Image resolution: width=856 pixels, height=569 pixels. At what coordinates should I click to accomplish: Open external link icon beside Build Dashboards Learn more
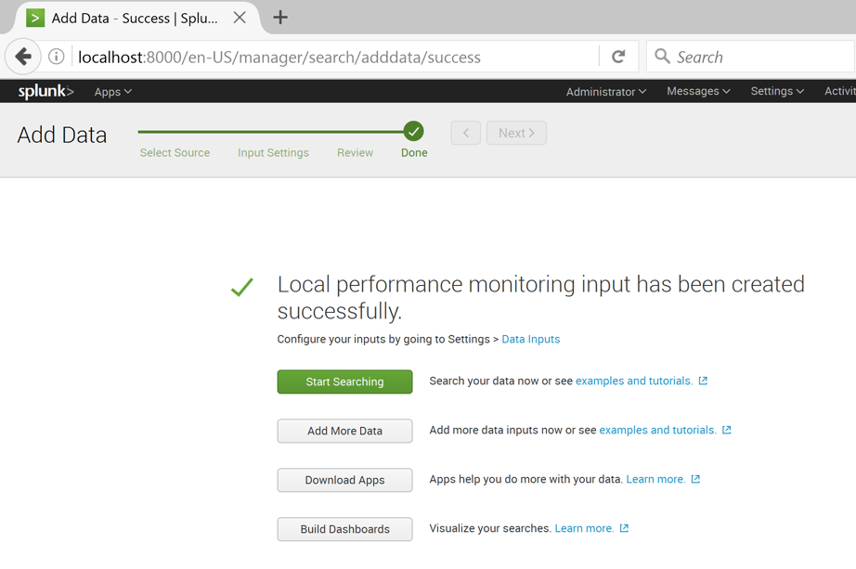pos(624,528)
